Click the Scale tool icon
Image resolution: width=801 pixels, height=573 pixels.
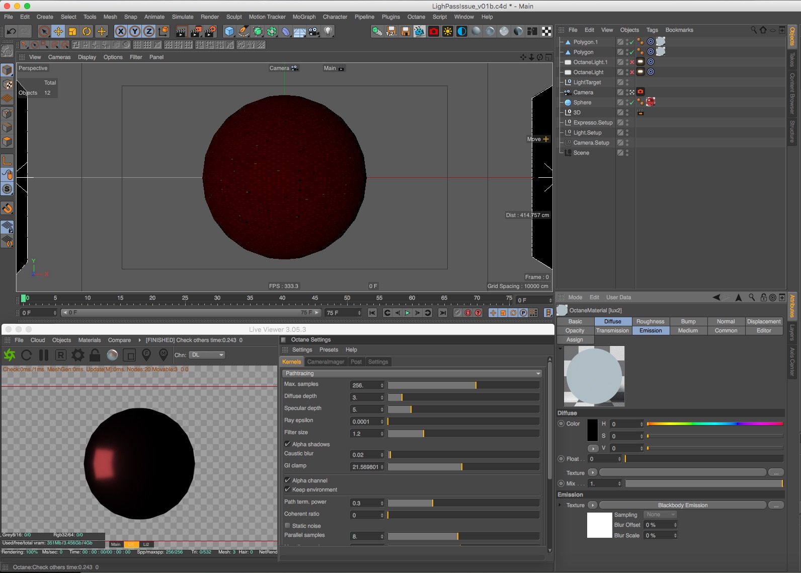tap(72, 31)
